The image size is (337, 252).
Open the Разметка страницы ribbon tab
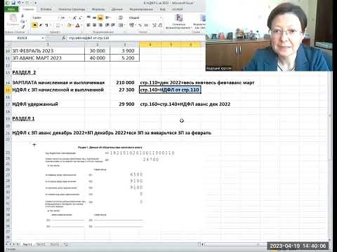coord(72,9)
